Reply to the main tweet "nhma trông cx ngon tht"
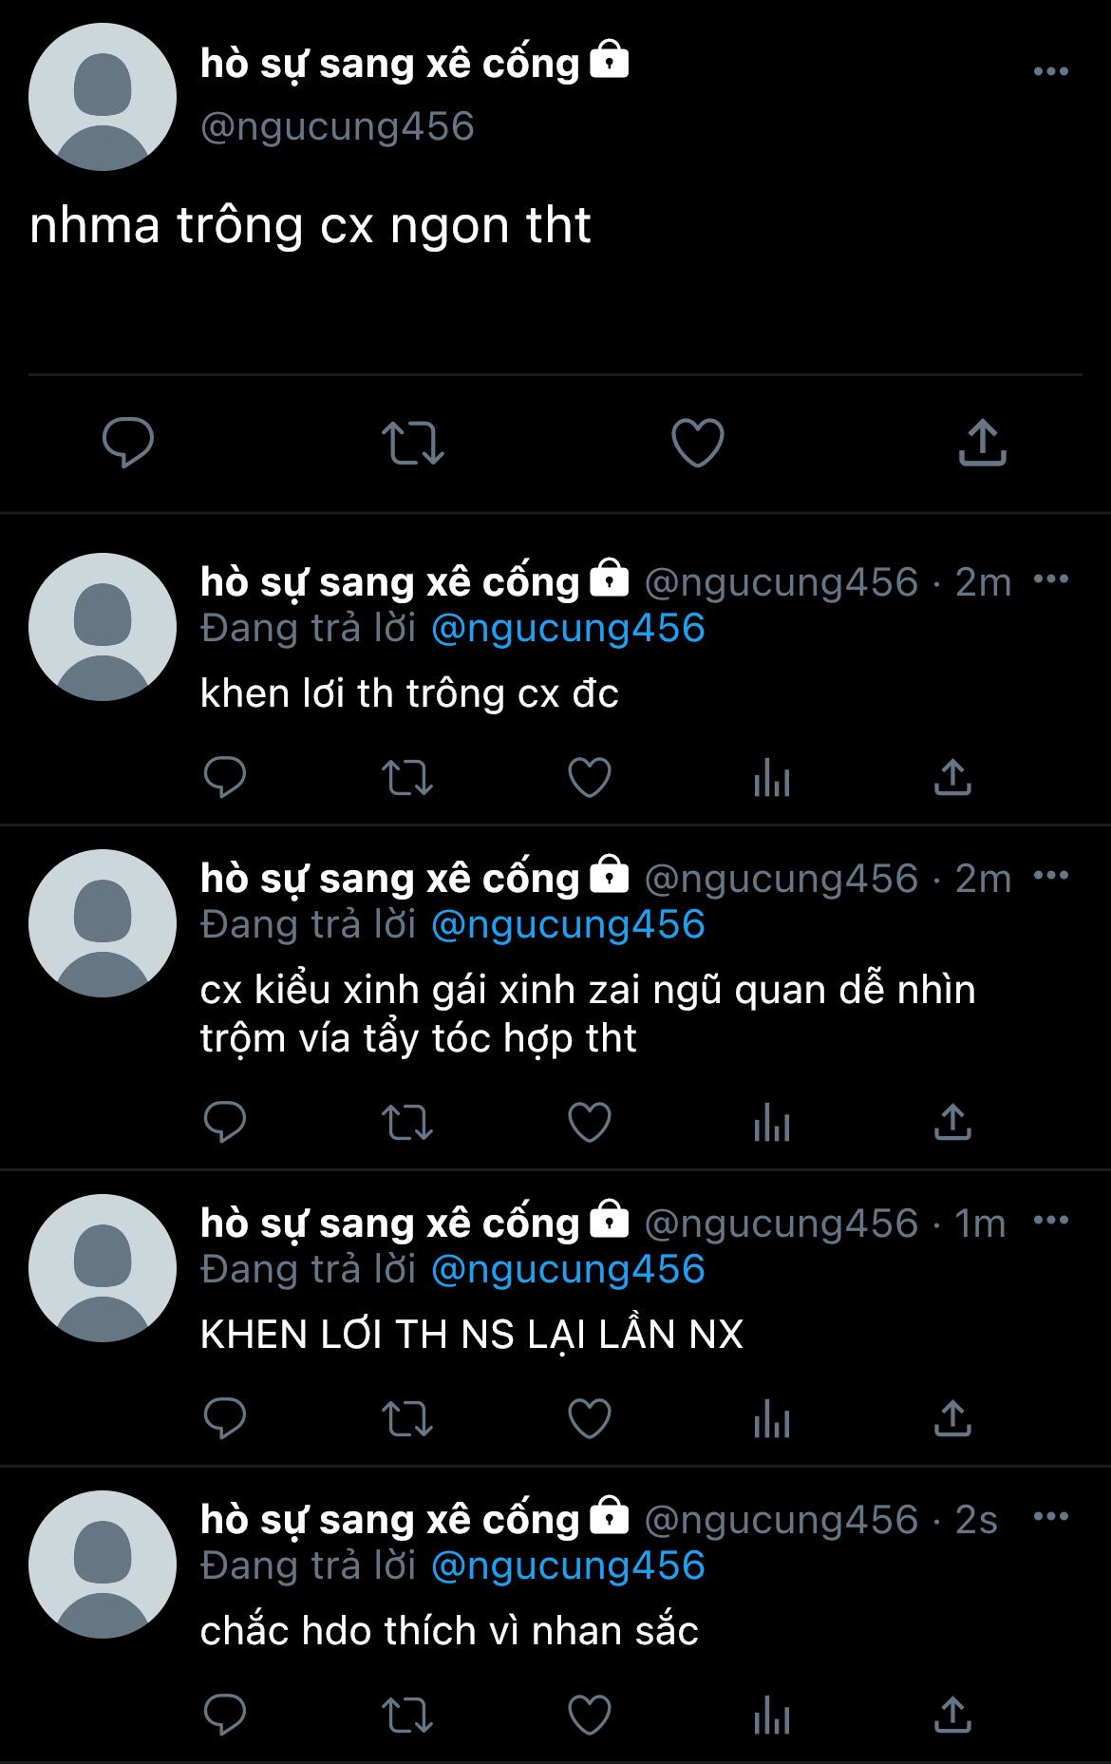The height and width of the screenshot is (1764, 1111). [128, 443]
